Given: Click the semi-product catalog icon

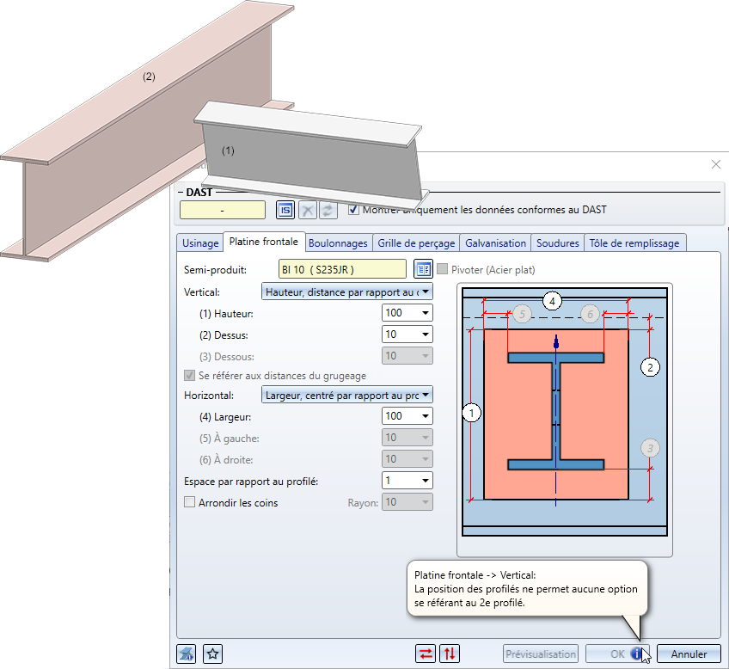Looking at the screenshot, I should click(422, 270).
